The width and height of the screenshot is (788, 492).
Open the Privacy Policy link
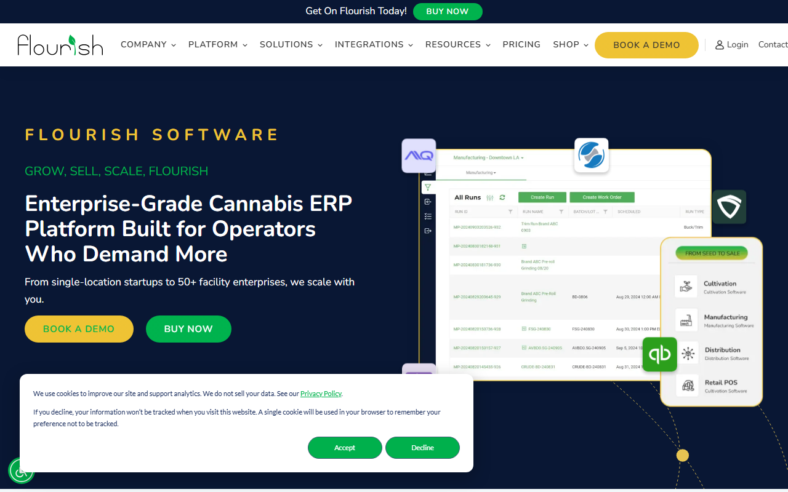pyautogui.click(x=321, y=394)
